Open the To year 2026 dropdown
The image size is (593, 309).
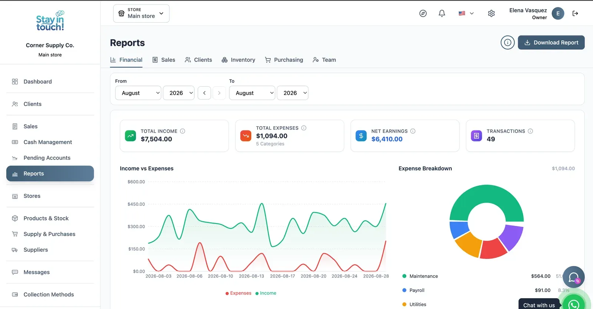(x=293, y=93)
